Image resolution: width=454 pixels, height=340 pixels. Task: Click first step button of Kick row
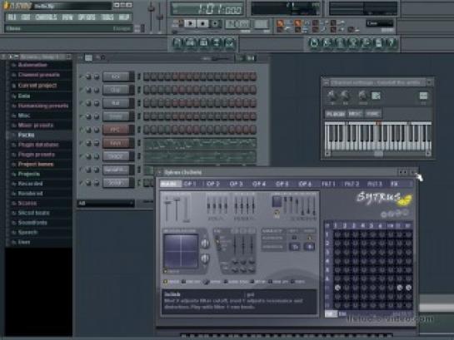147,76
